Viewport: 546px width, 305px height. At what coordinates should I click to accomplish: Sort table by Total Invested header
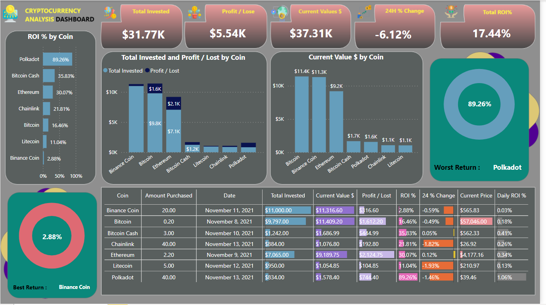point(288,195)
